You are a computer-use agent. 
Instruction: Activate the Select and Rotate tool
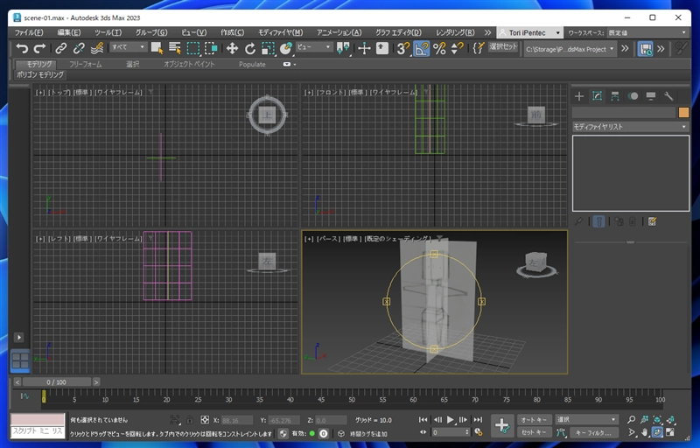[x=250, y=48]
